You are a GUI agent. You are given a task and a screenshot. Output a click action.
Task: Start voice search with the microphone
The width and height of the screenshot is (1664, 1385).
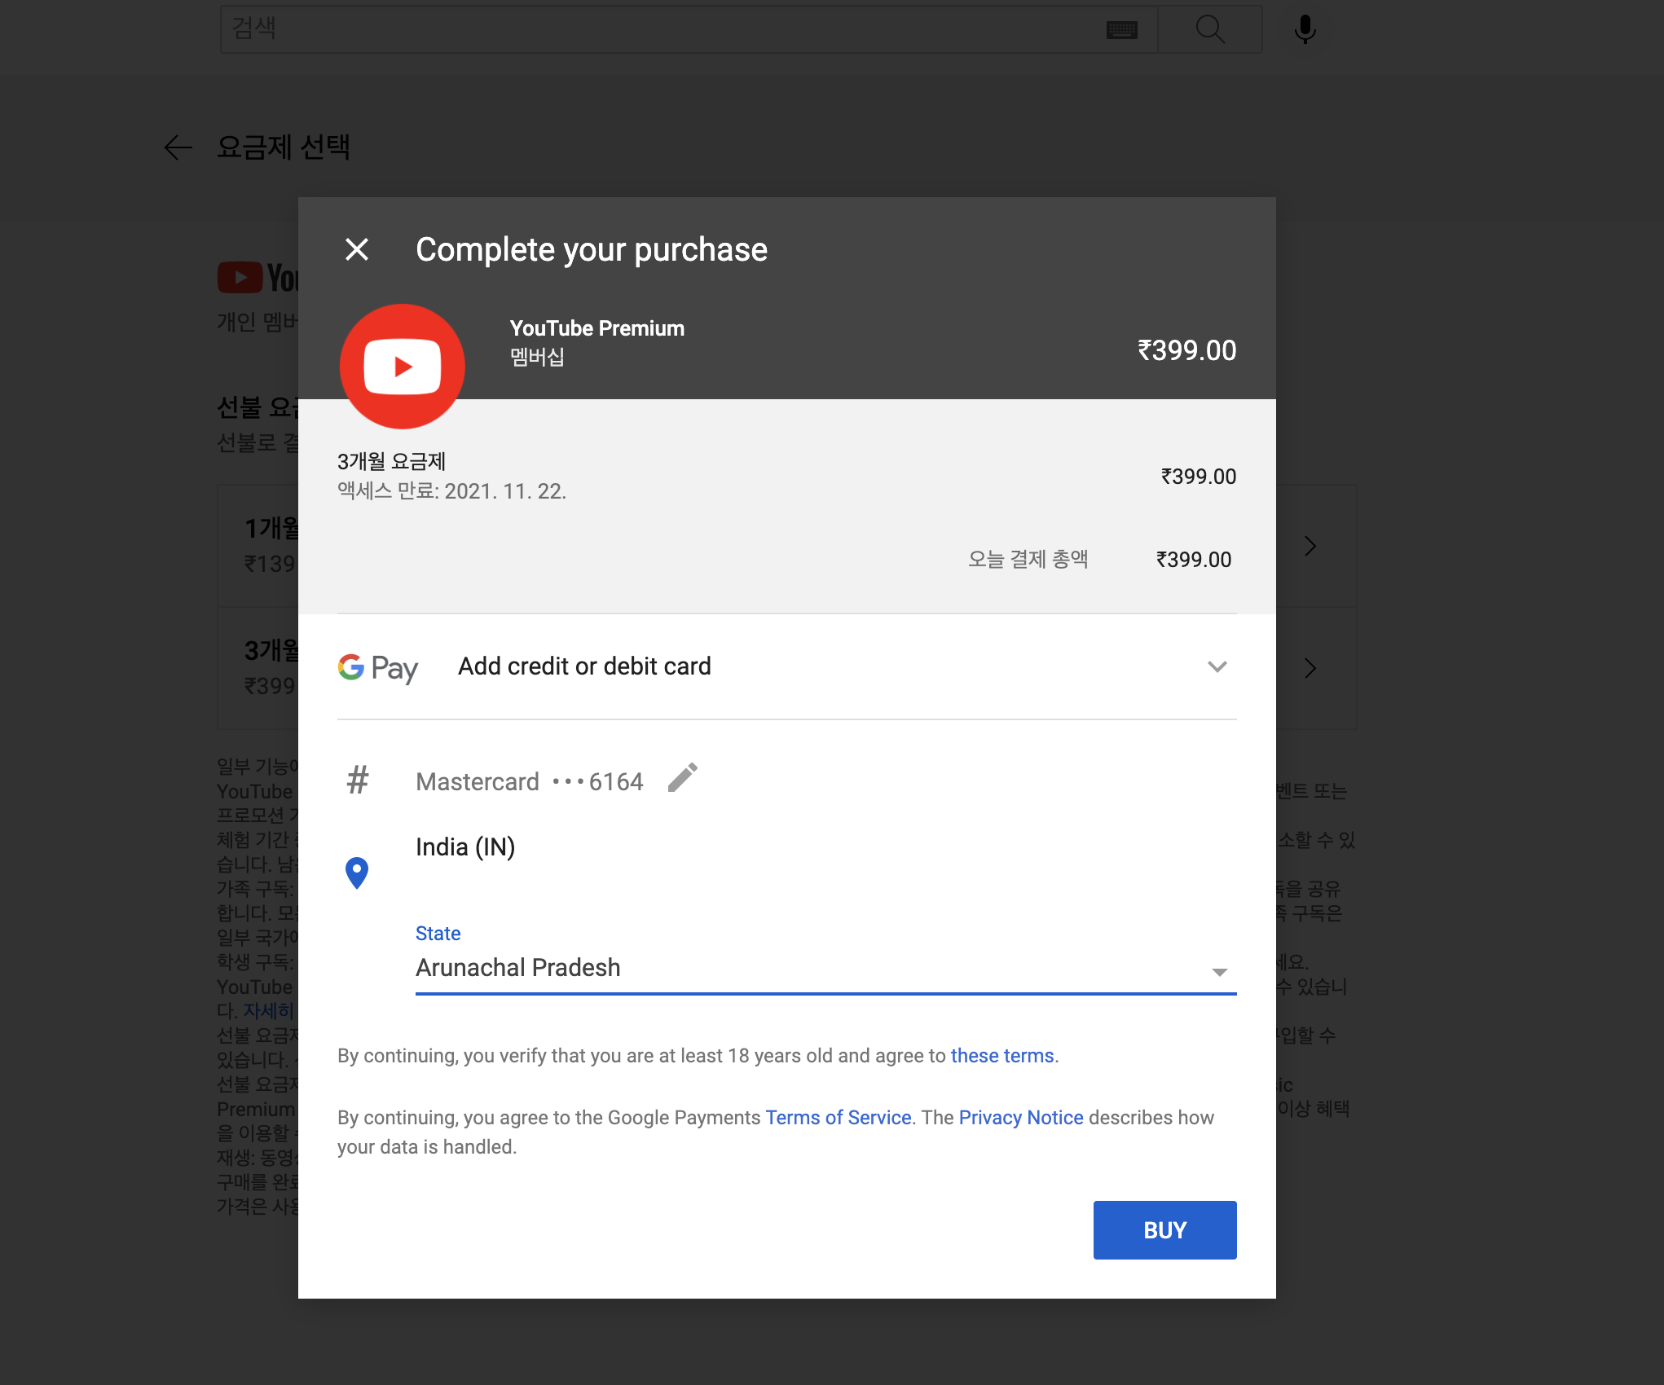pyautogui.click(x=1305, y=29)
